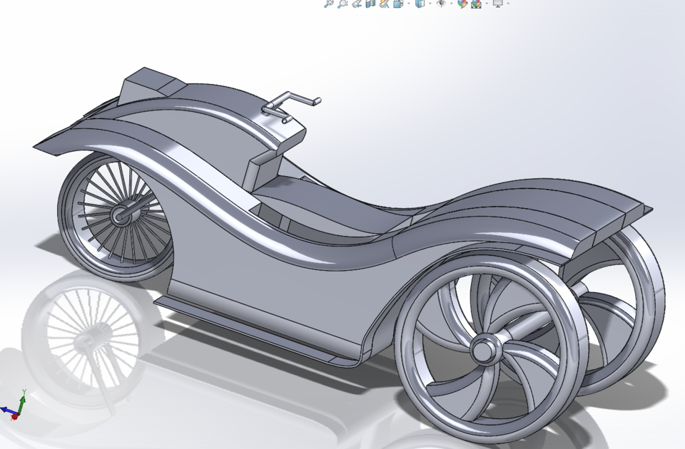Select the Zoom to Fit tool
Image resolution: width=685 pixels, height=449 pixels.
click(328, 6)
